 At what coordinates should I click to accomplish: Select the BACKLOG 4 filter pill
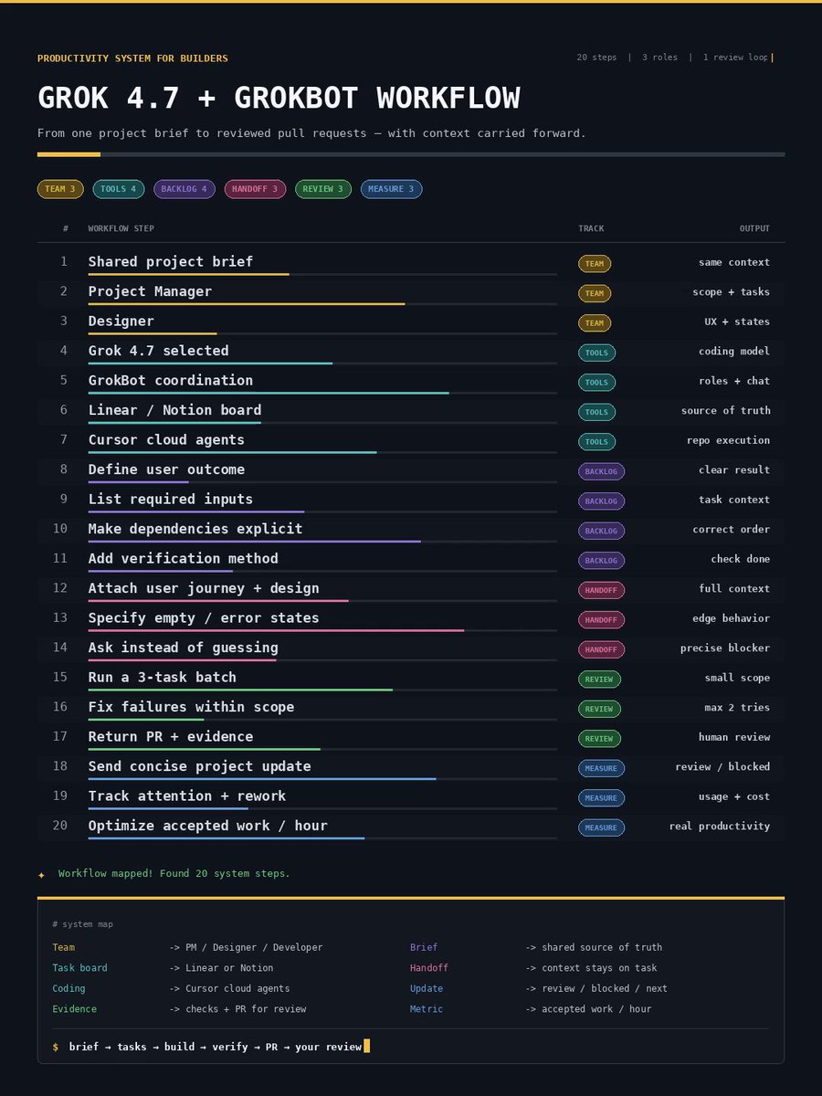coord(184,189)
